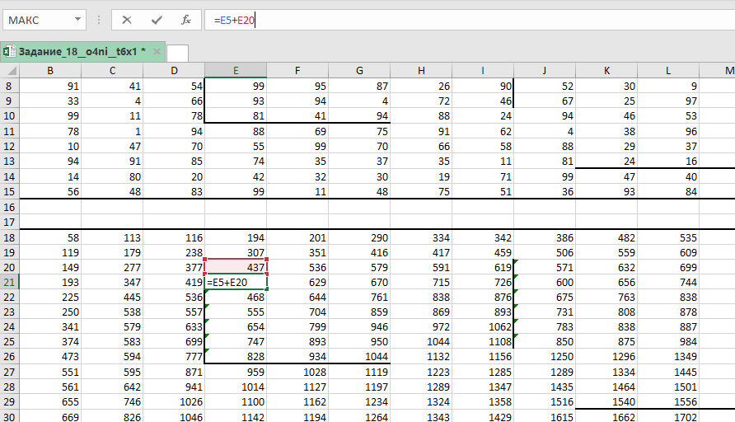This screenshot has height=422, width=735.
Task: Close the Задание_18 document tab
Action: tap(155, 52)
